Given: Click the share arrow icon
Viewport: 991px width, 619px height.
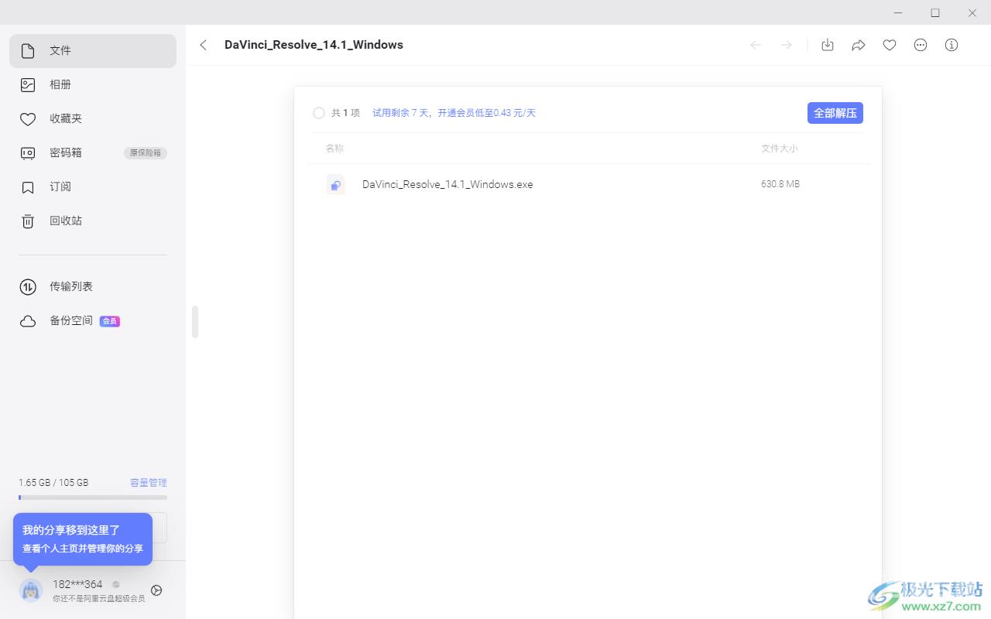Looking at the screenshot, I should coord(859,45).
